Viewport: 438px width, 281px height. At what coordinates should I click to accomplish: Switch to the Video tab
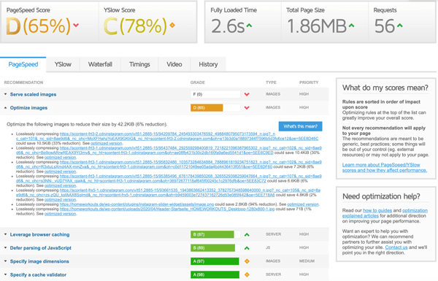[x=174, y=64]
